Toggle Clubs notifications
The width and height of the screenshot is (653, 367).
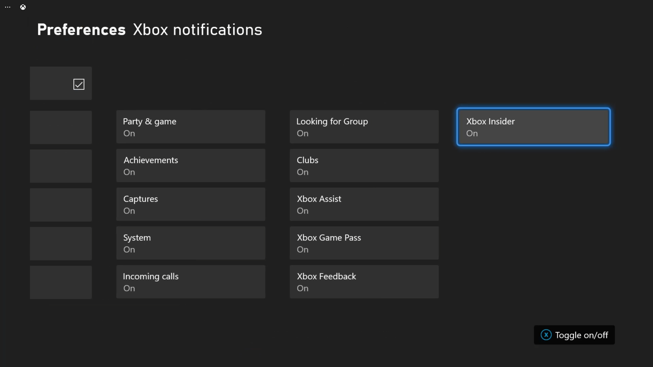click(364, 165)
